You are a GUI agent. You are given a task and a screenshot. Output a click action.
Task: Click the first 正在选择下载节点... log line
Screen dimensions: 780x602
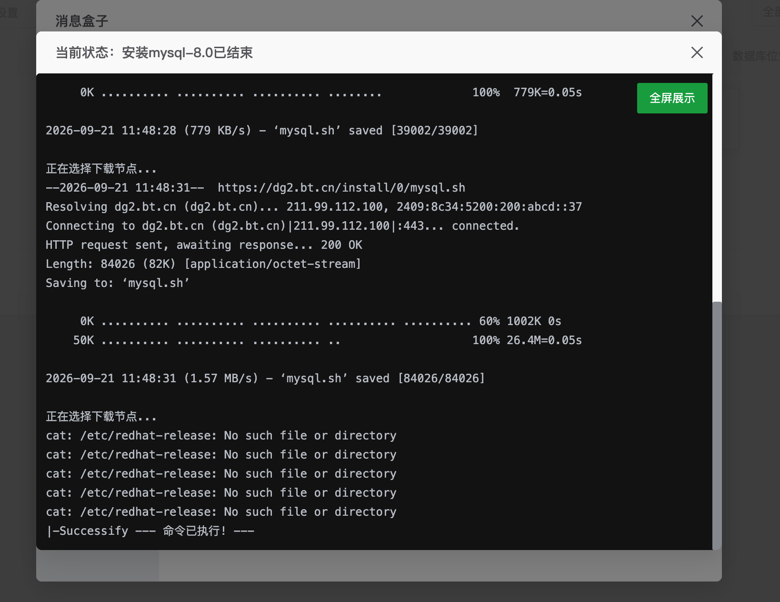pos(101,169)
